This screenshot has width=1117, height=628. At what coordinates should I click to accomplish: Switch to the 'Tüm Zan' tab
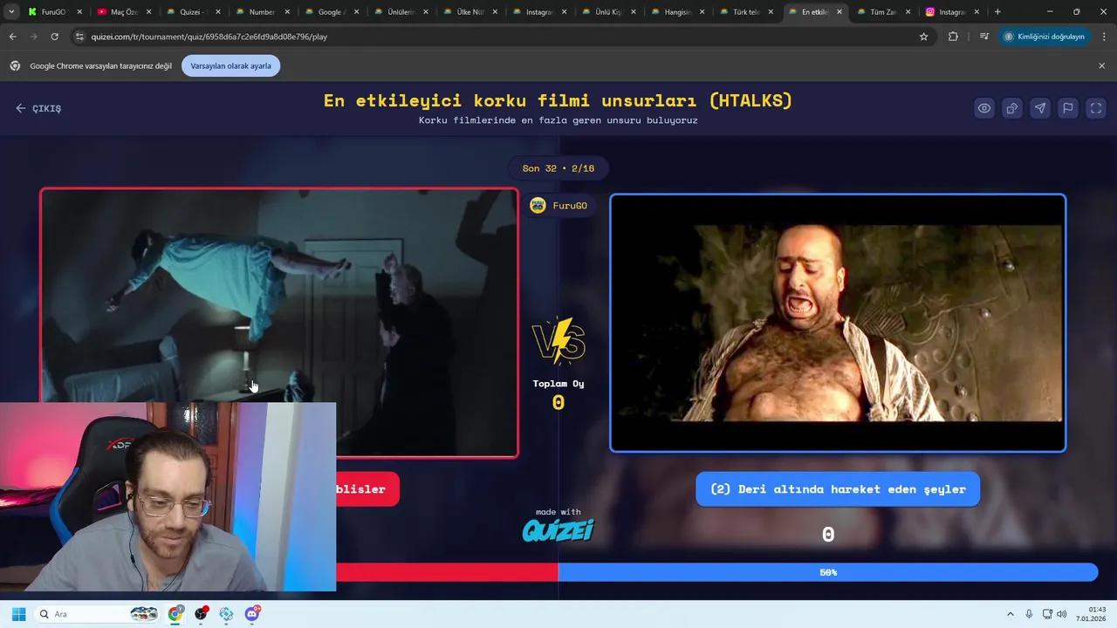pos(883,12)
